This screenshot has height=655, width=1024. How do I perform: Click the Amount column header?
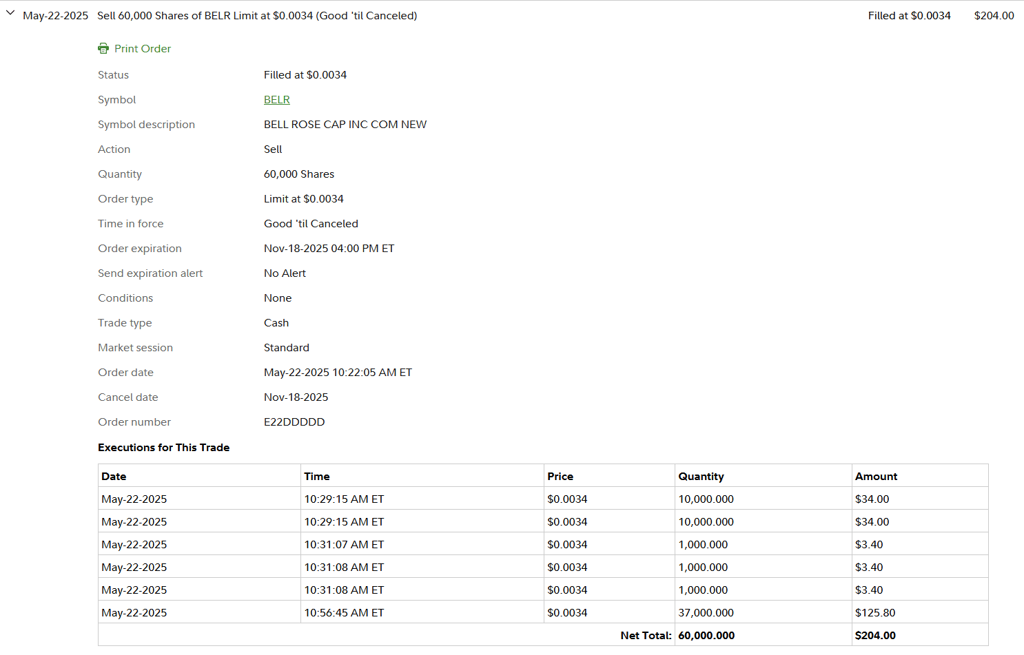click(876, 477)
